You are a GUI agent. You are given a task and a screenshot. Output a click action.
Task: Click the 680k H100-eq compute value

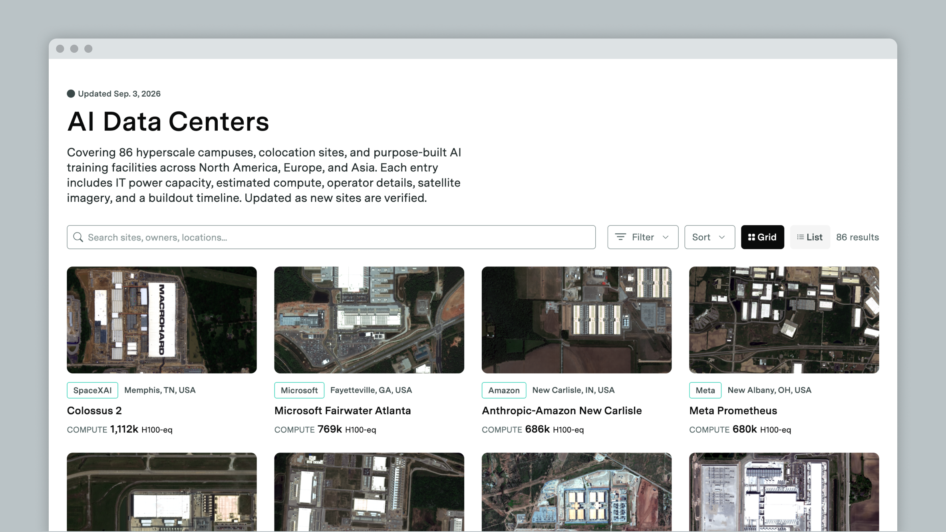click(762, 429)
